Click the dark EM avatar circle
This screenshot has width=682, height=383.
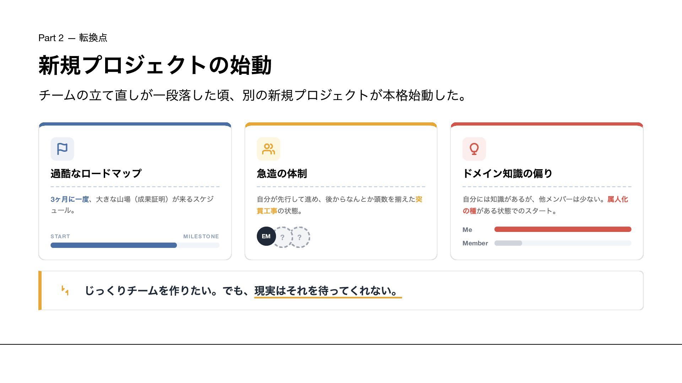click(x=266, y=237)
